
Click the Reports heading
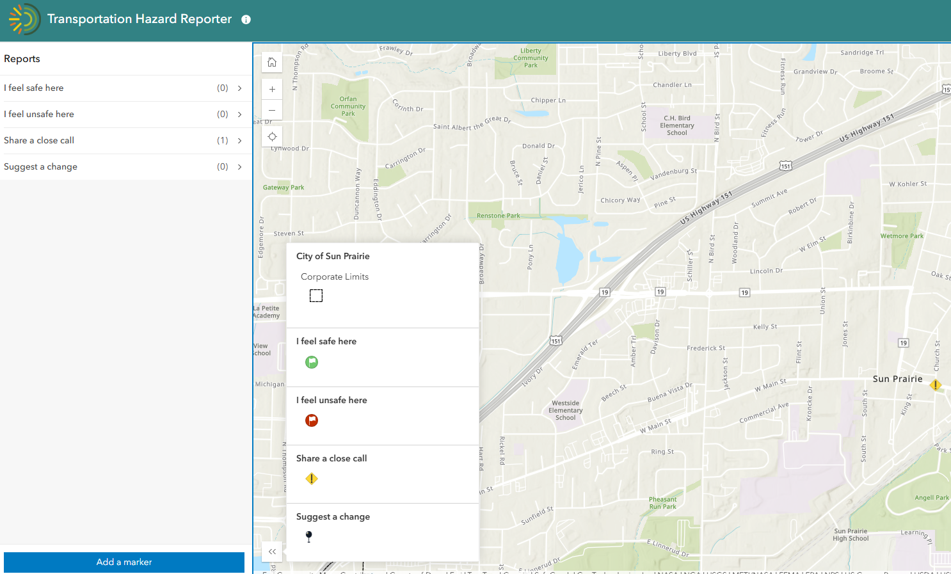tap(22, 59)
